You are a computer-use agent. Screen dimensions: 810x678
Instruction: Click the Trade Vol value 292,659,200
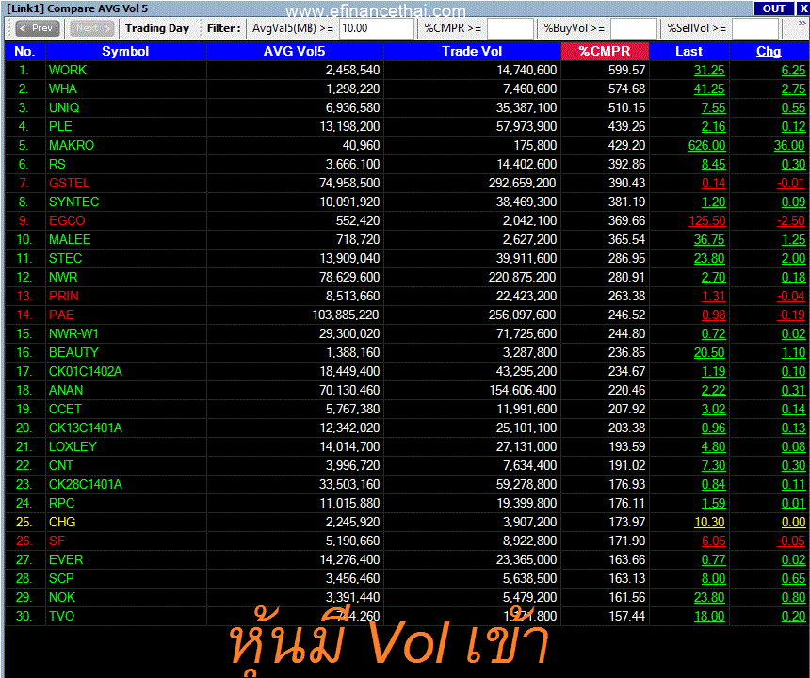click(523, 183)
